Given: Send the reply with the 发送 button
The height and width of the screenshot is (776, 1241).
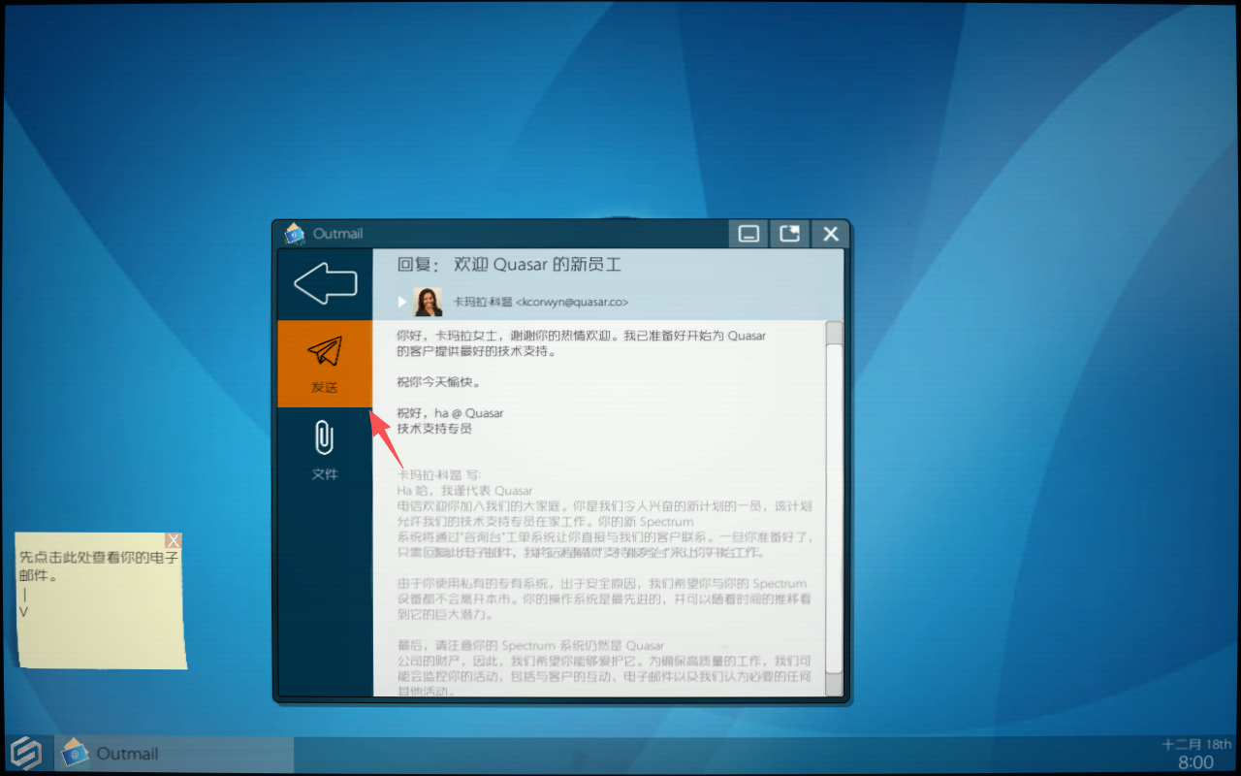Looking at the screenshot, I should coord(325,364).
